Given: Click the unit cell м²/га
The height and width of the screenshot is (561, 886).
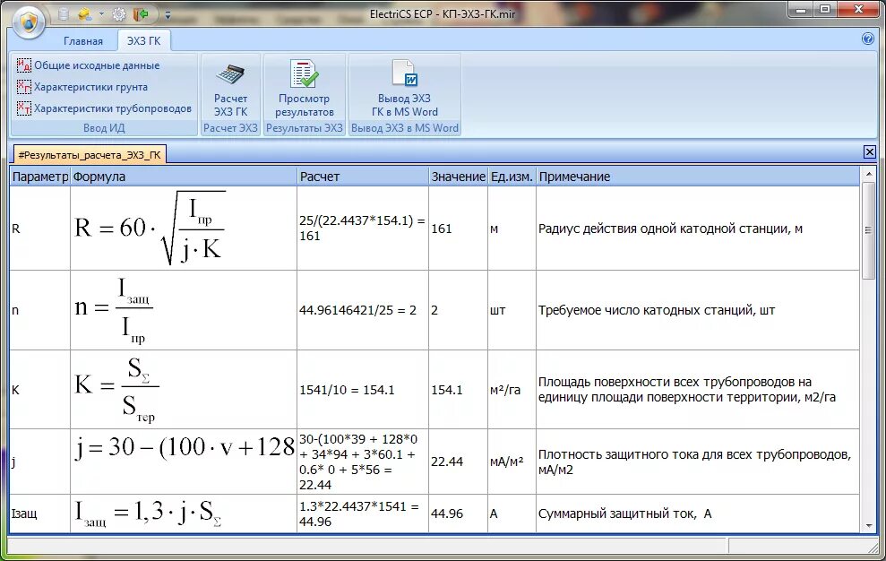Looking at the screenshot, I should coord(512,390).
